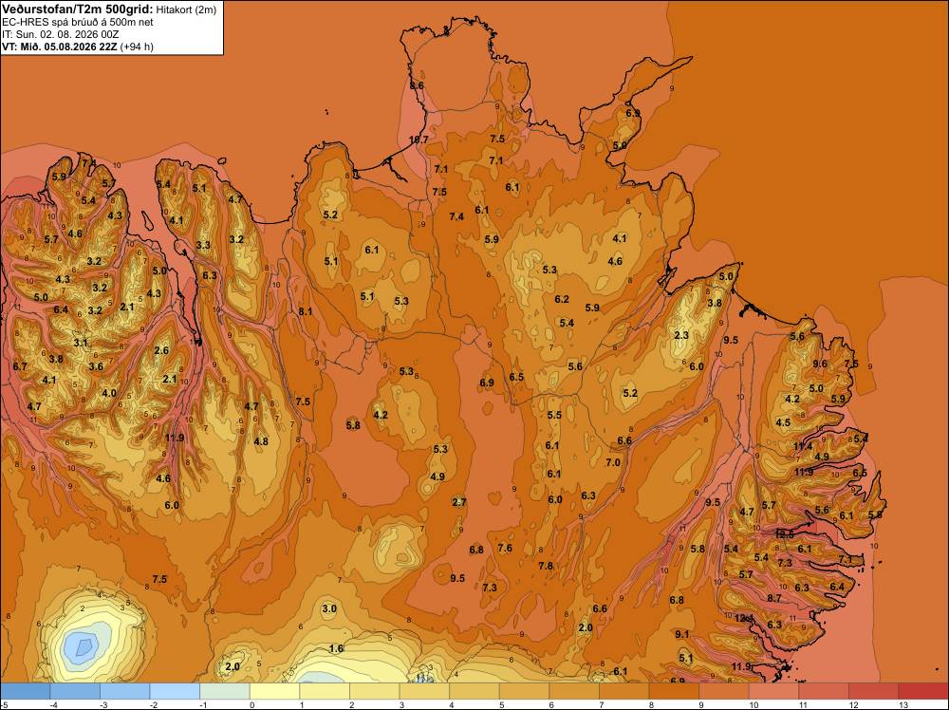Click legend swatch between 12 and 13

tap(873, 691)
